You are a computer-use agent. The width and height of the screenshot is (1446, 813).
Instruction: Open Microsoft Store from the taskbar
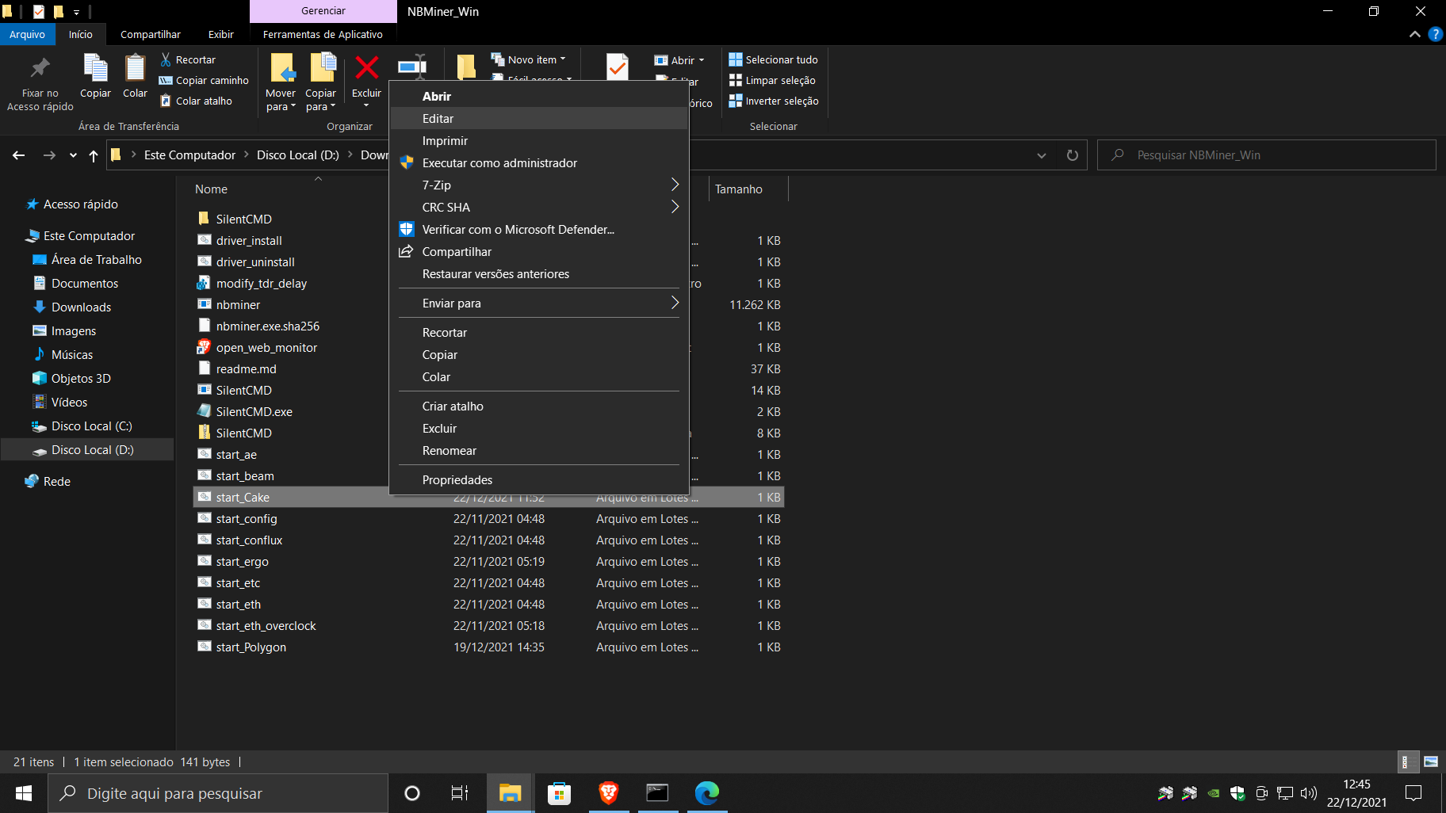tap(559, 793)
